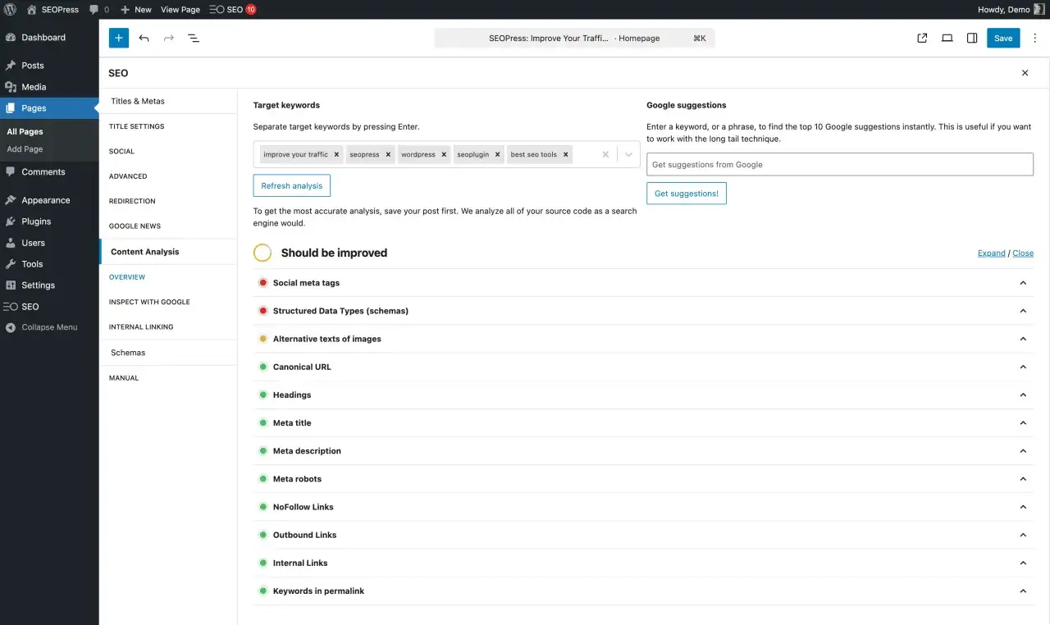Select Content Analysis tab
The width and height of the screenshot is (1050, 625).
168,252
